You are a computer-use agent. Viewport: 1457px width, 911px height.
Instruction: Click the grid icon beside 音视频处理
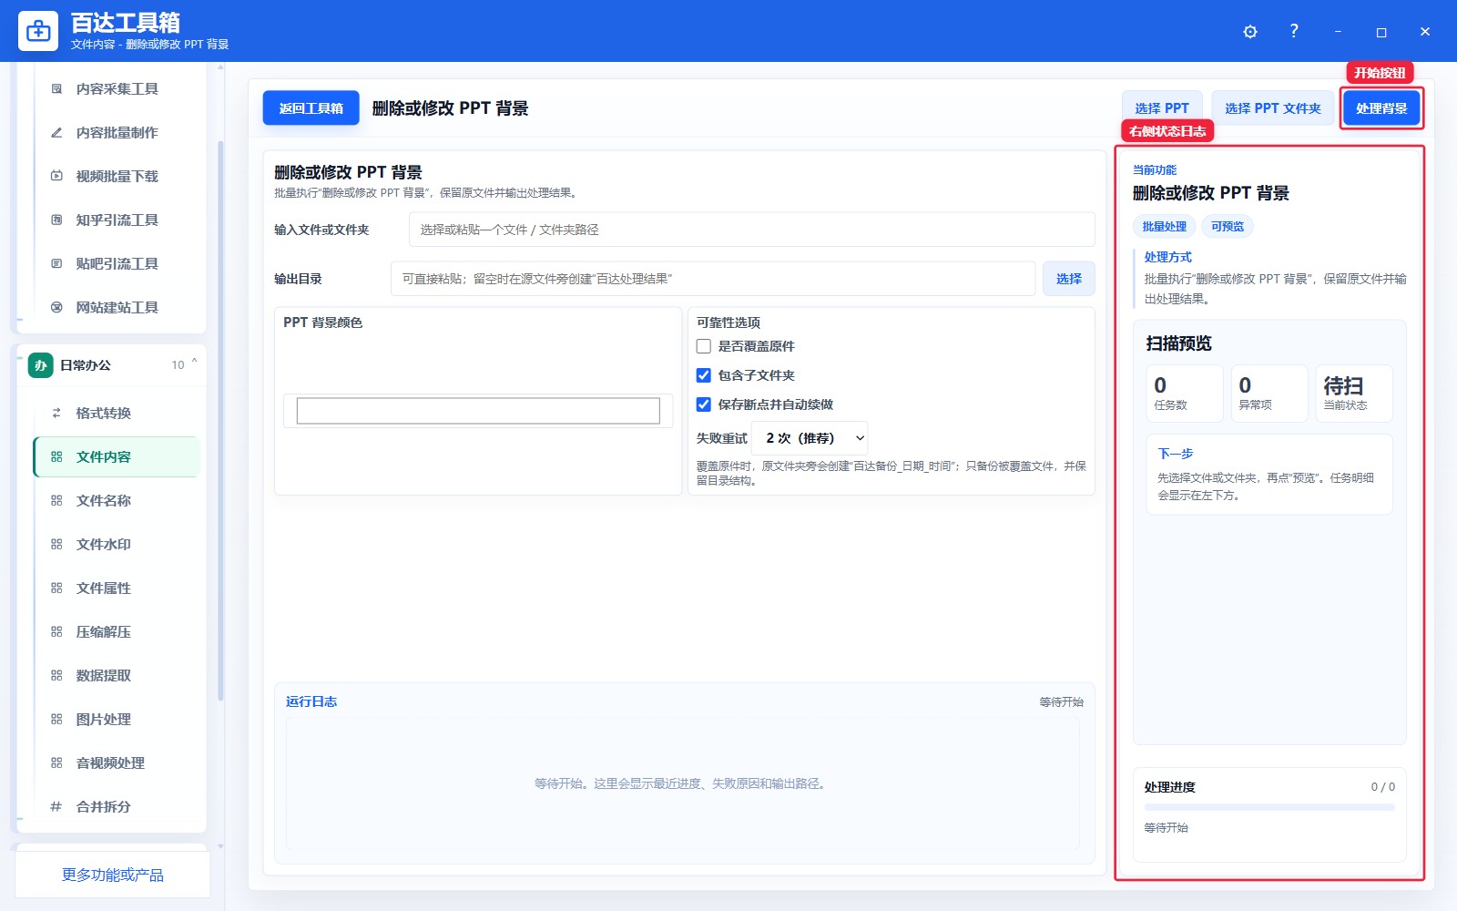click(x=56, y=763)
